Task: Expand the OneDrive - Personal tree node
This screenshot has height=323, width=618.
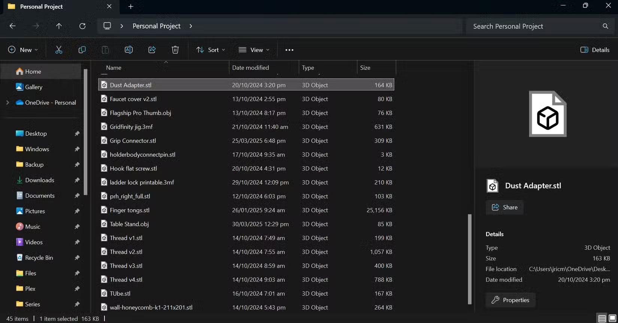Action: (7, 103)
